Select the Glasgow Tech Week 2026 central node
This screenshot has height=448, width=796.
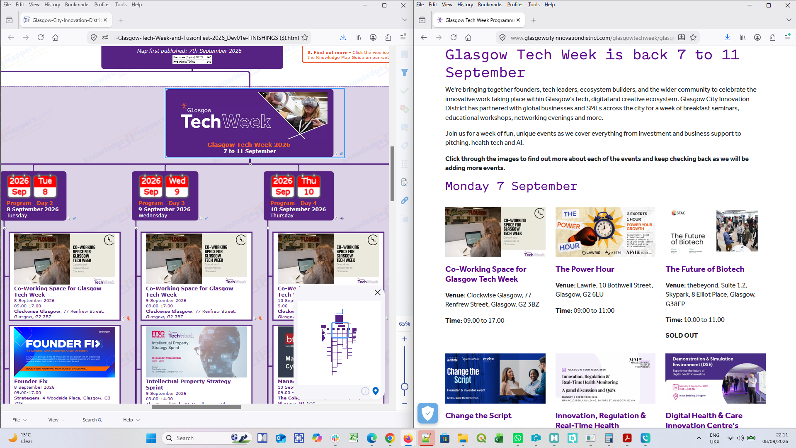point(250,123)
